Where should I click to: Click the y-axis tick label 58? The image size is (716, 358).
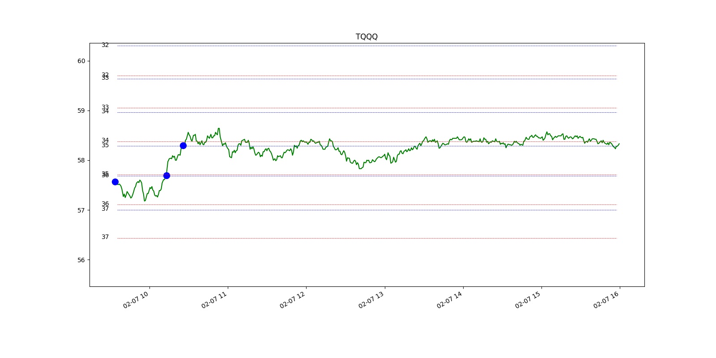click(81, 160)
